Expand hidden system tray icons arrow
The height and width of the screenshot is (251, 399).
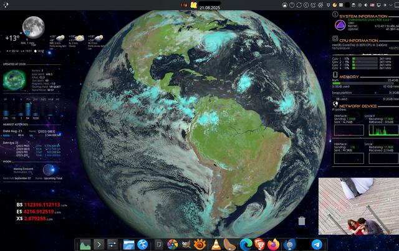point(391,5)
